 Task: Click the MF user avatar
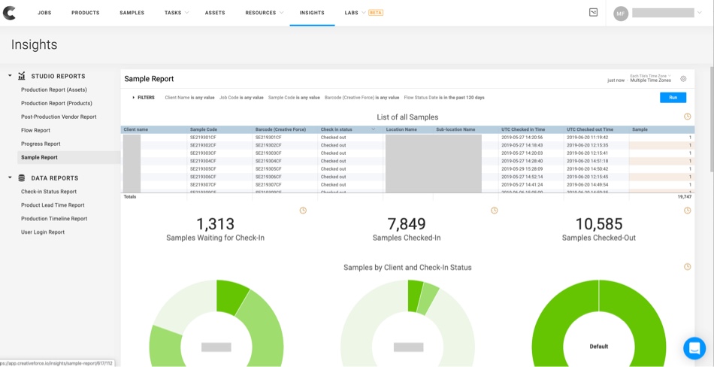pyautogui.click(x=621, y=14)
